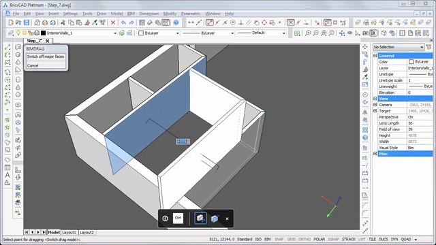Collapse the View properties section
Image resolution: width=436 pixels, height=245 pixels.
[375, 99]
